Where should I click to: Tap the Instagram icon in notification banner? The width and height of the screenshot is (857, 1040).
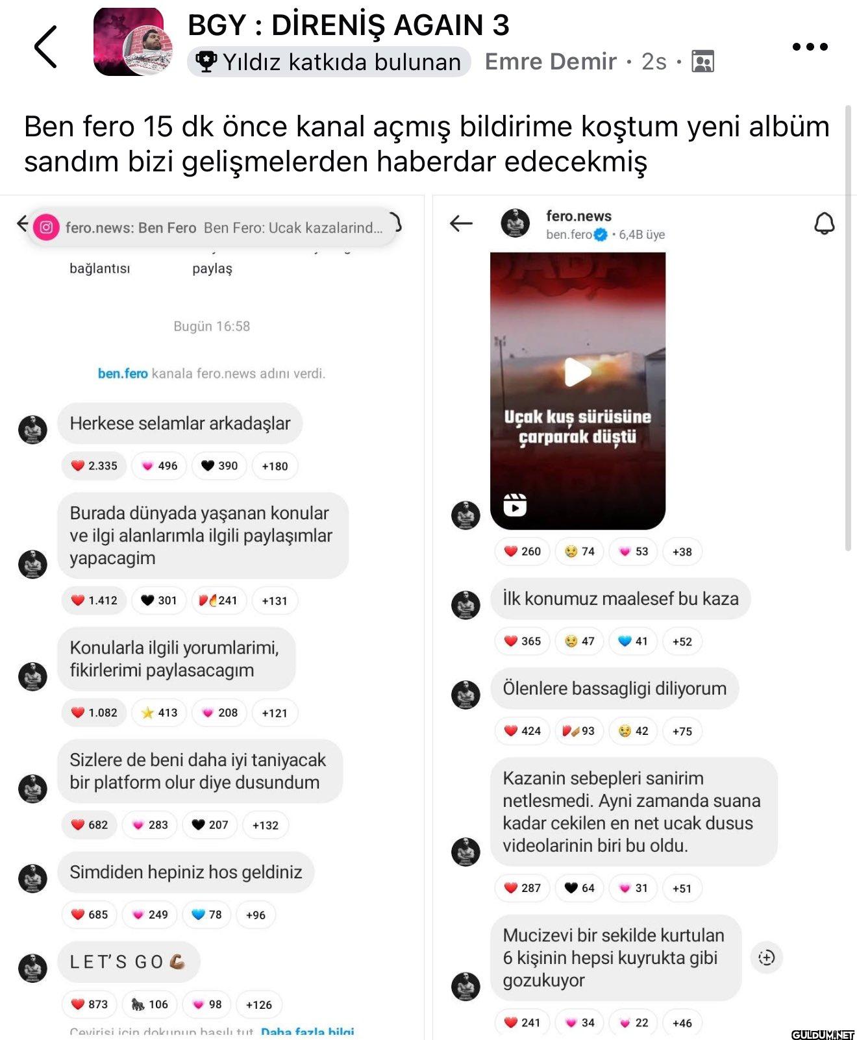[x=46, y=227]
